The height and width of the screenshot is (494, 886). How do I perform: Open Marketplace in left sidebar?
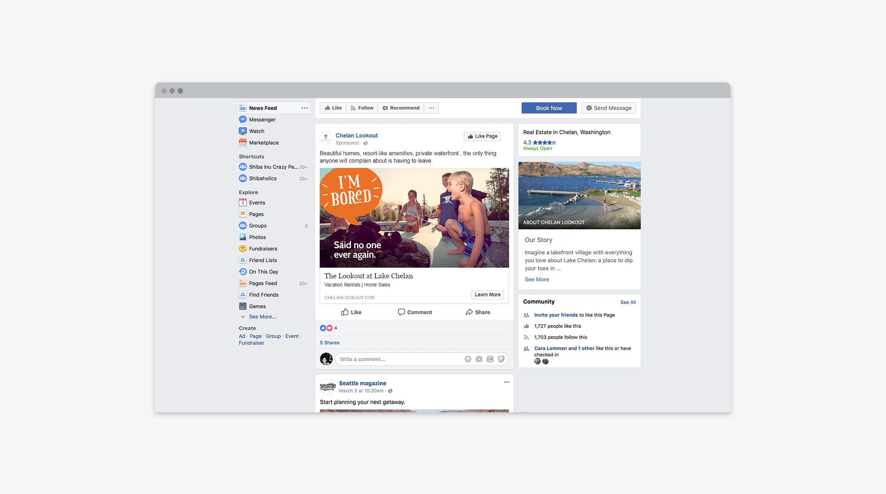click(263, 143)
